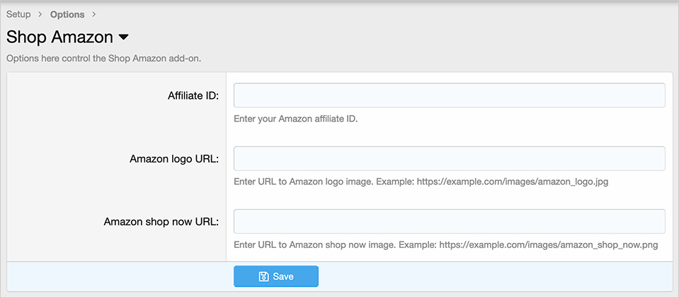
Task: Click the "Amazon shop now URL:" label
Action: point(161,222)
